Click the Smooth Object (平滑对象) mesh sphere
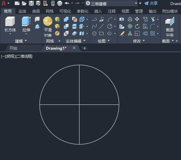This screenshot has width=181, height=160. (x=48, y=21)
